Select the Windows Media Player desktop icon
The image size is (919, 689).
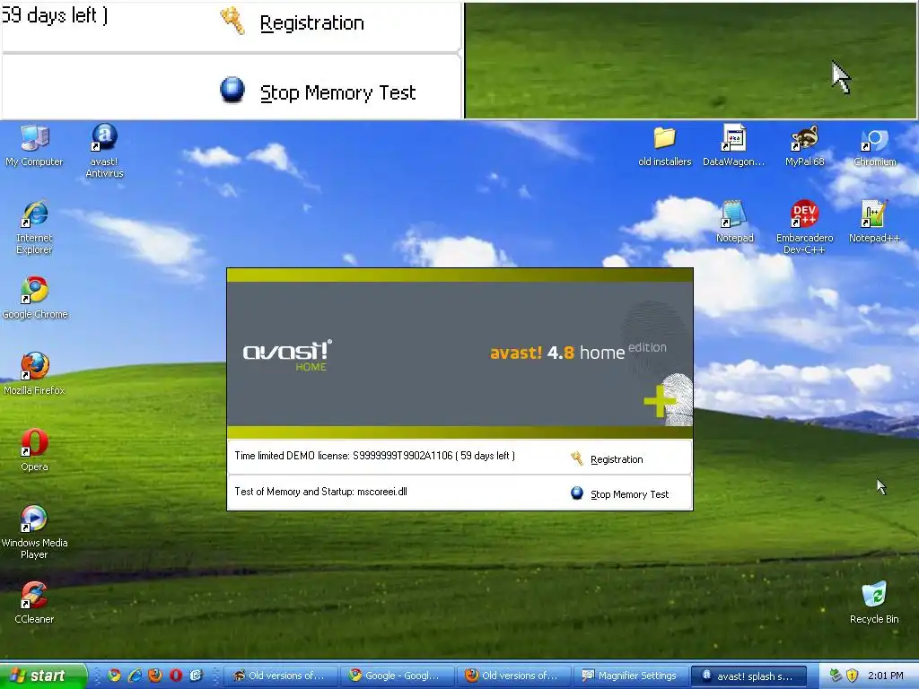[35, 532]
